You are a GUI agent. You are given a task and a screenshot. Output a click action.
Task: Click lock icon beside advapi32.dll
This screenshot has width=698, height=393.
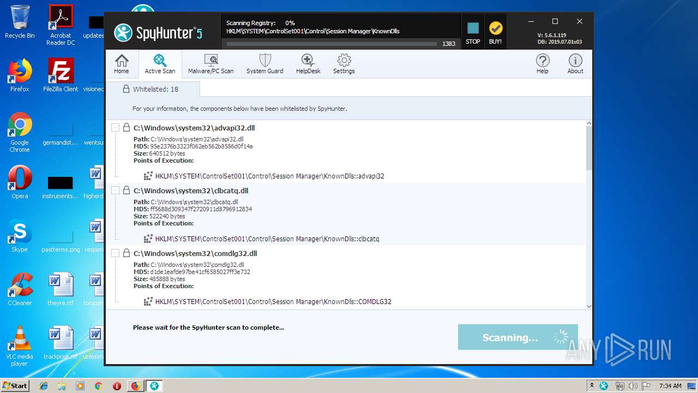point(127,128)
